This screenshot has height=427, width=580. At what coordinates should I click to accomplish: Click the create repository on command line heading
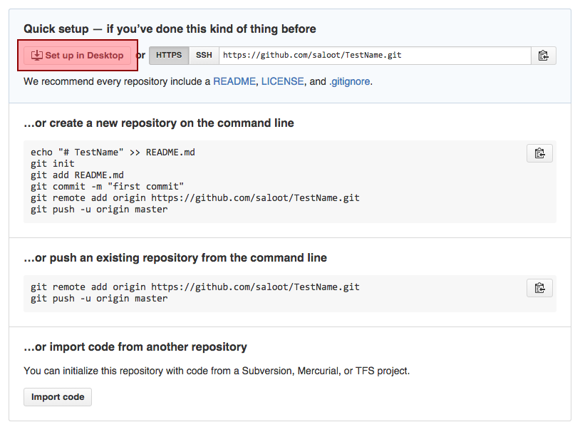coord(158,123)
